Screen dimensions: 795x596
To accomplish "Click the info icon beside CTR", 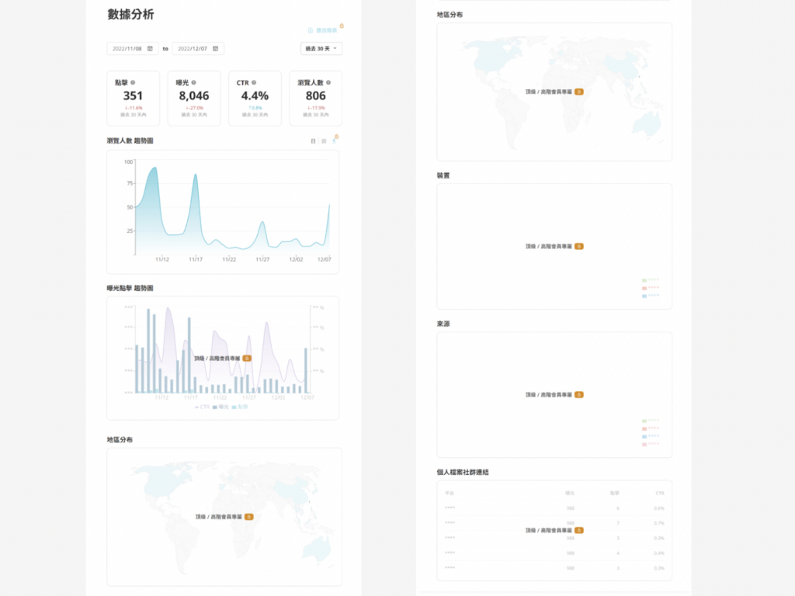I will pos(254,82).
